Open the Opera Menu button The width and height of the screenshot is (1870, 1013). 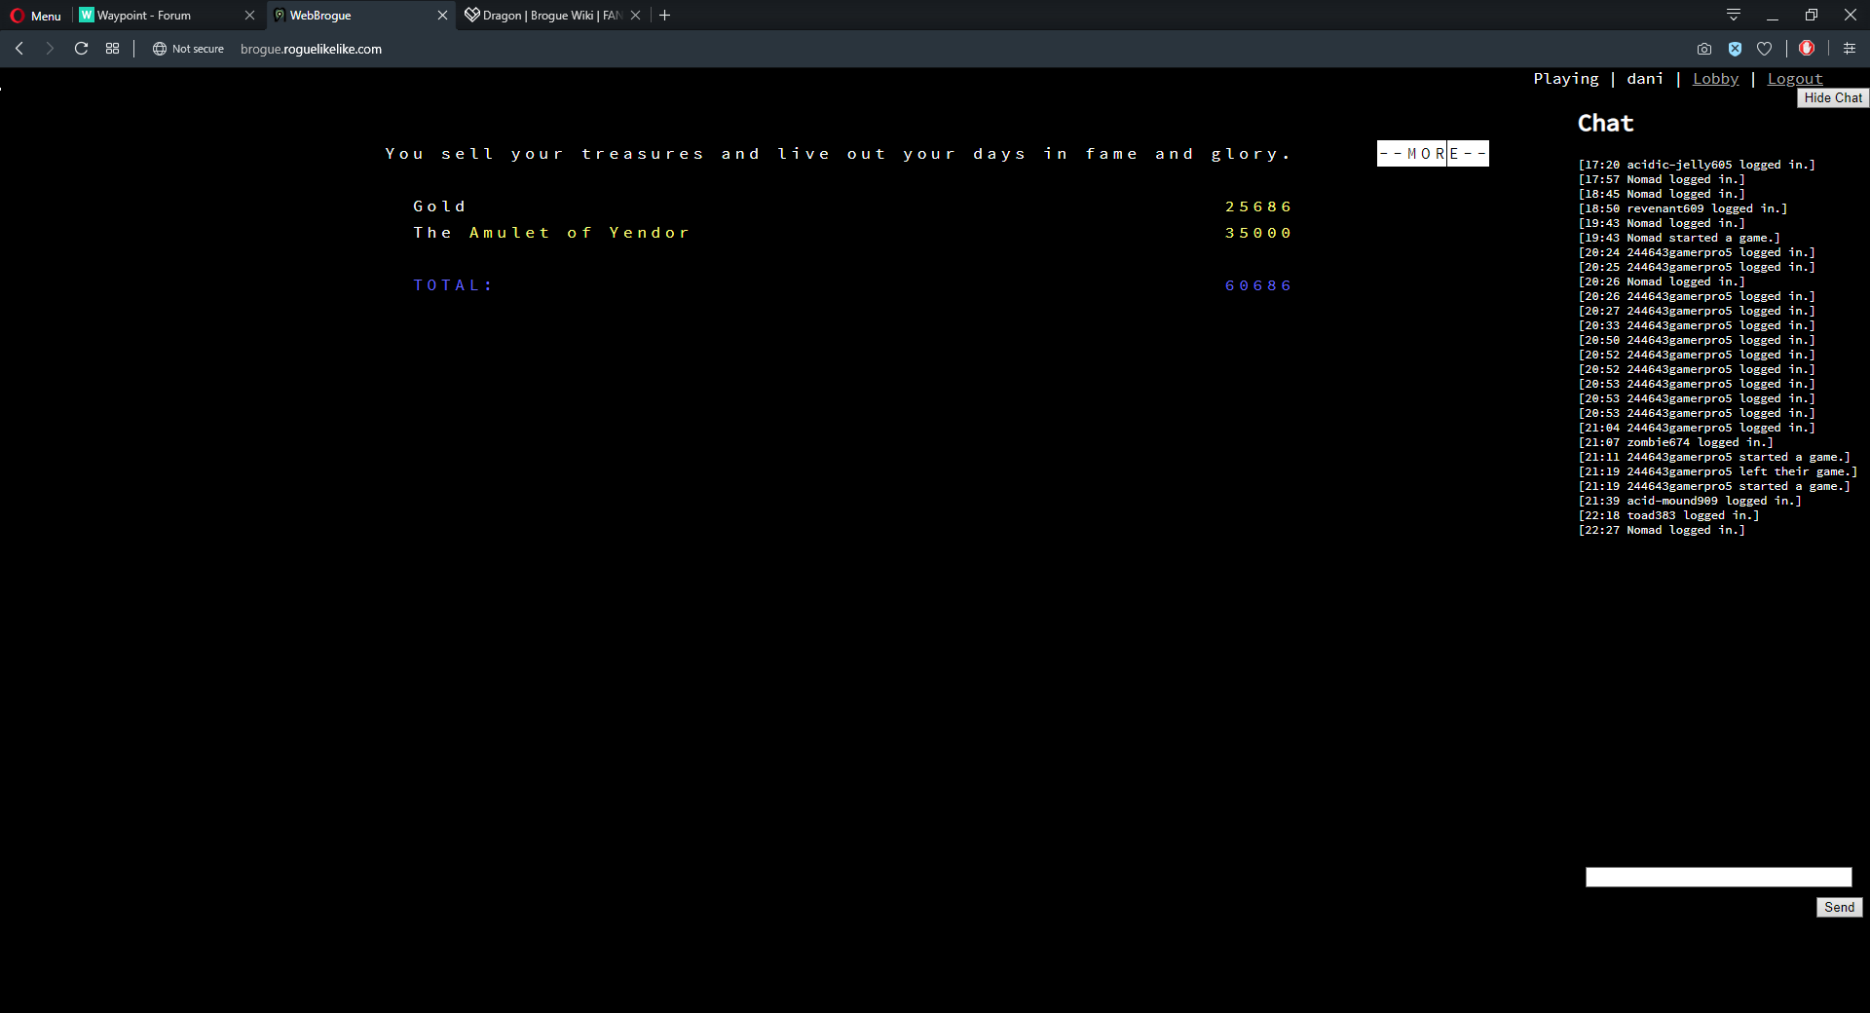coord(36,16)
